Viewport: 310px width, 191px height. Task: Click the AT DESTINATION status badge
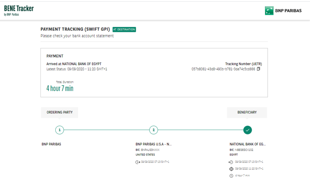(124, 30)
